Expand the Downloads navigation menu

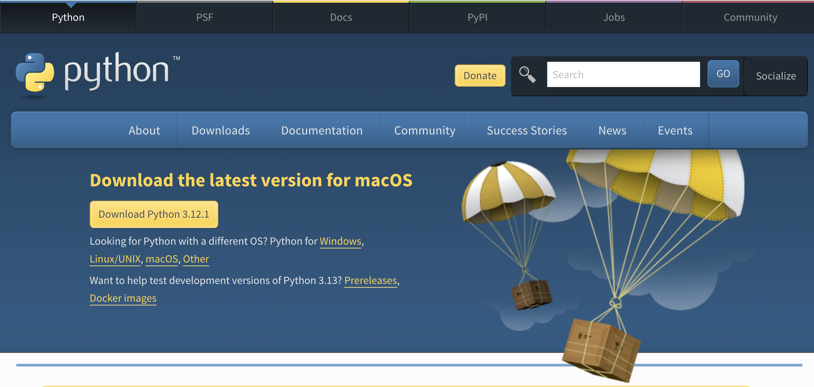[221, 130]
